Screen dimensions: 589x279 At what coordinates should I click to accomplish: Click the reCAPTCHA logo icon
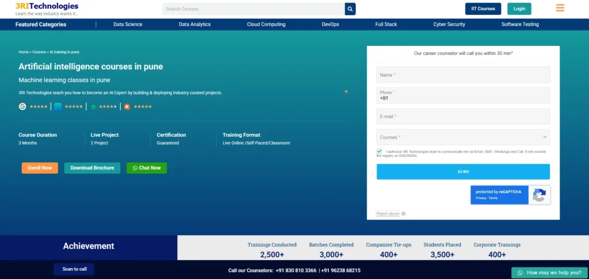tap(539, 195)
